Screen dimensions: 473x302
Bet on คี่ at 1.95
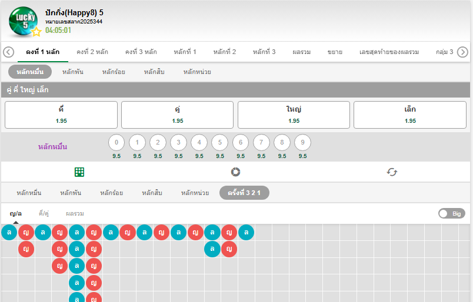coord(61,115)
